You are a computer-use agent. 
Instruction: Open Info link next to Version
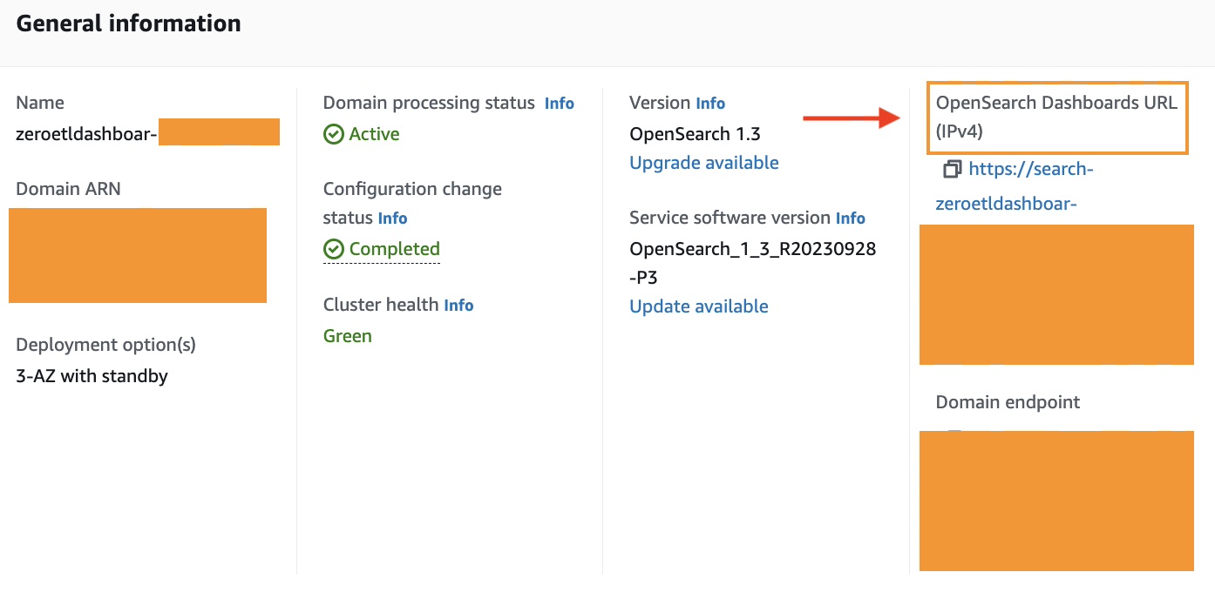pos(710,104)
